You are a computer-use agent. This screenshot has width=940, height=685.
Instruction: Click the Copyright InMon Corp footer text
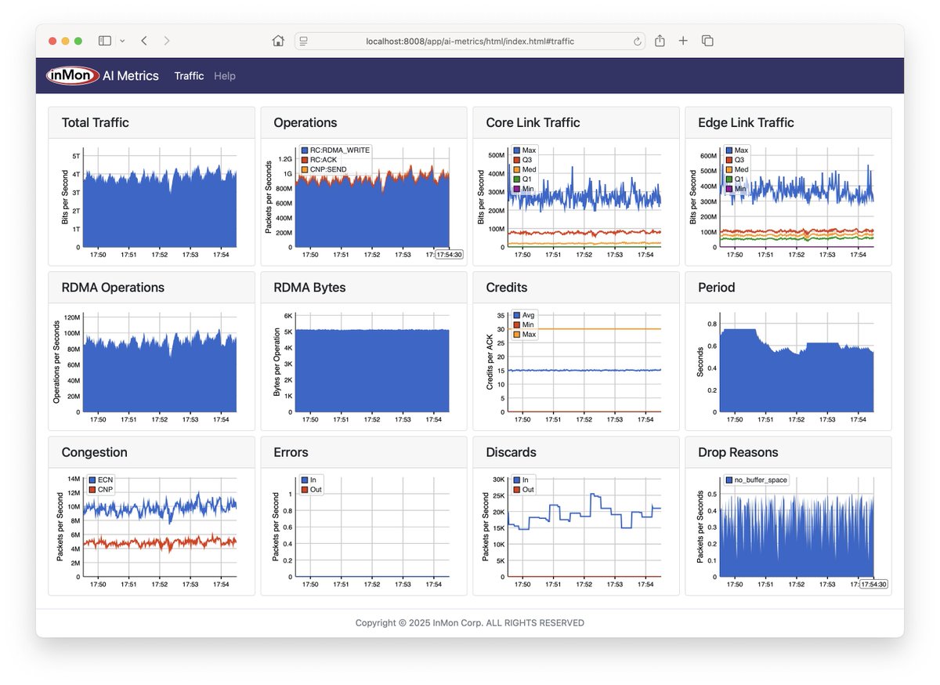tap(470, 623)
